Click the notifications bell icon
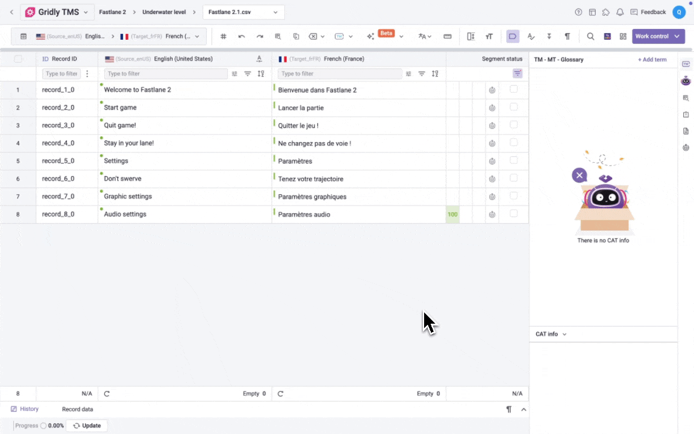Viewport: 694px width, 434px height. click(619, 12)
